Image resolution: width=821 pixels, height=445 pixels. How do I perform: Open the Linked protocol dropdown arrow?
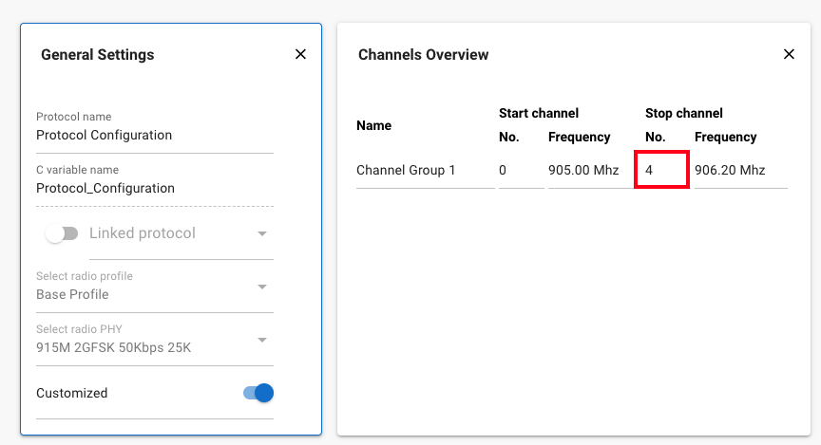pos(262,233)
